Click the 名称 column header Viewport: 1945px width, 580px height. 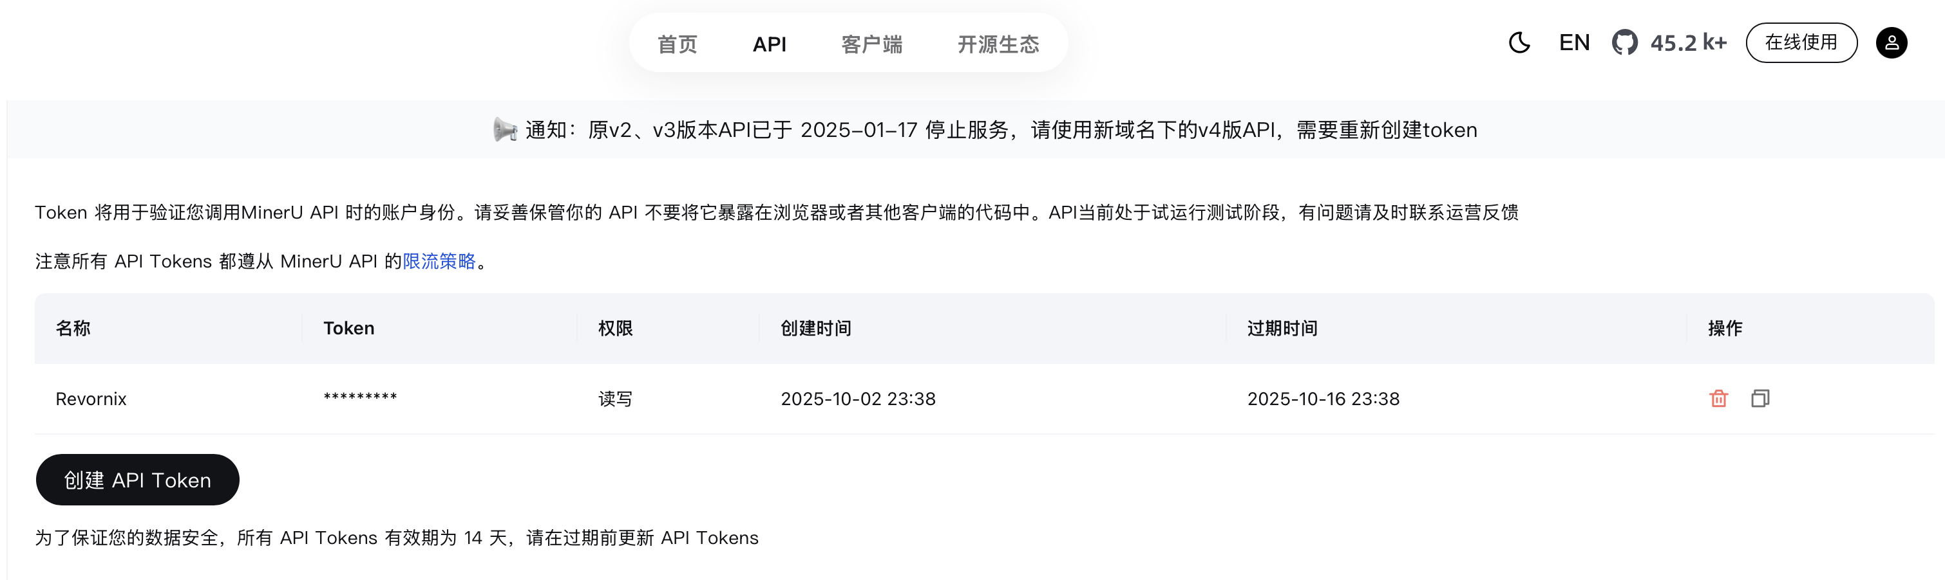tap(73, 328)
